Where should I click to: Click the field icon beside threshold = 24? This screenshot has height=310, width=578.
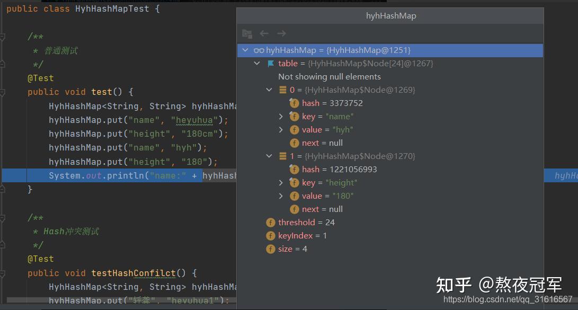(x=271, y=223)
